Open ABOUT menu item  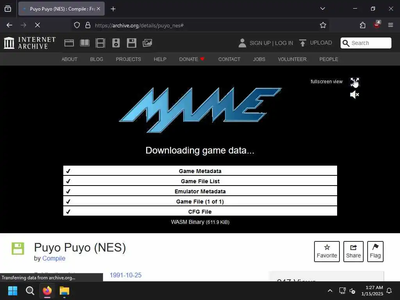point(70,59)
